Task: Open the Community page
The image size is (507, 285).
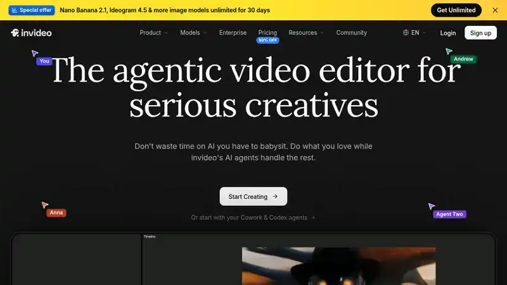Action: coord(352,33)
